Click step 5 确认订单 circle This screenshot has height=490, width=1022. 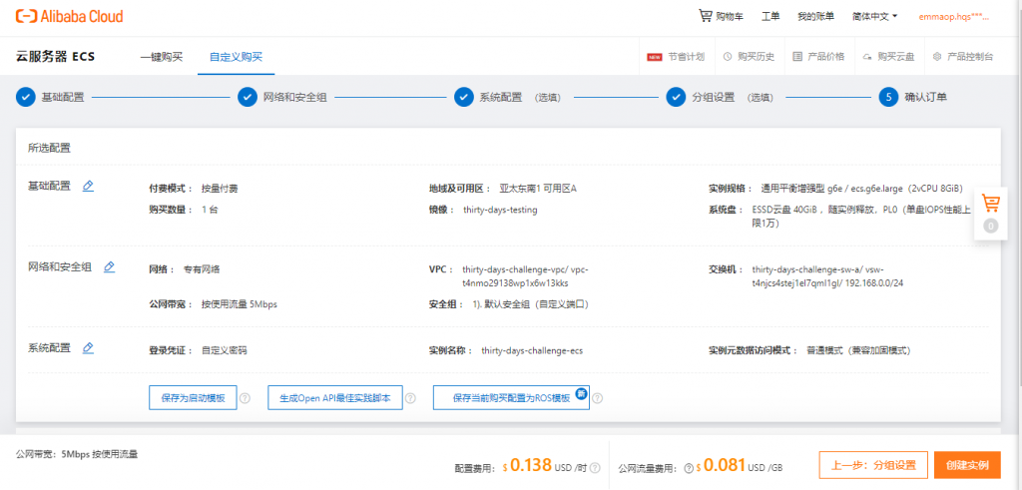click(x=888, y=97)
